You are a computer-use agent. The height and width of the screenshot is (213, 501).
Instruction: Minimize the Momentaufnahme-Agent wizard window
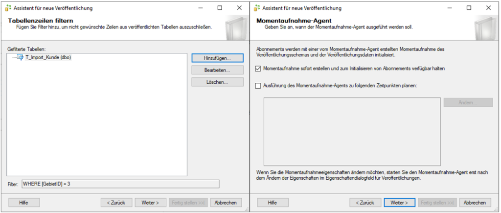pos(449,8)
